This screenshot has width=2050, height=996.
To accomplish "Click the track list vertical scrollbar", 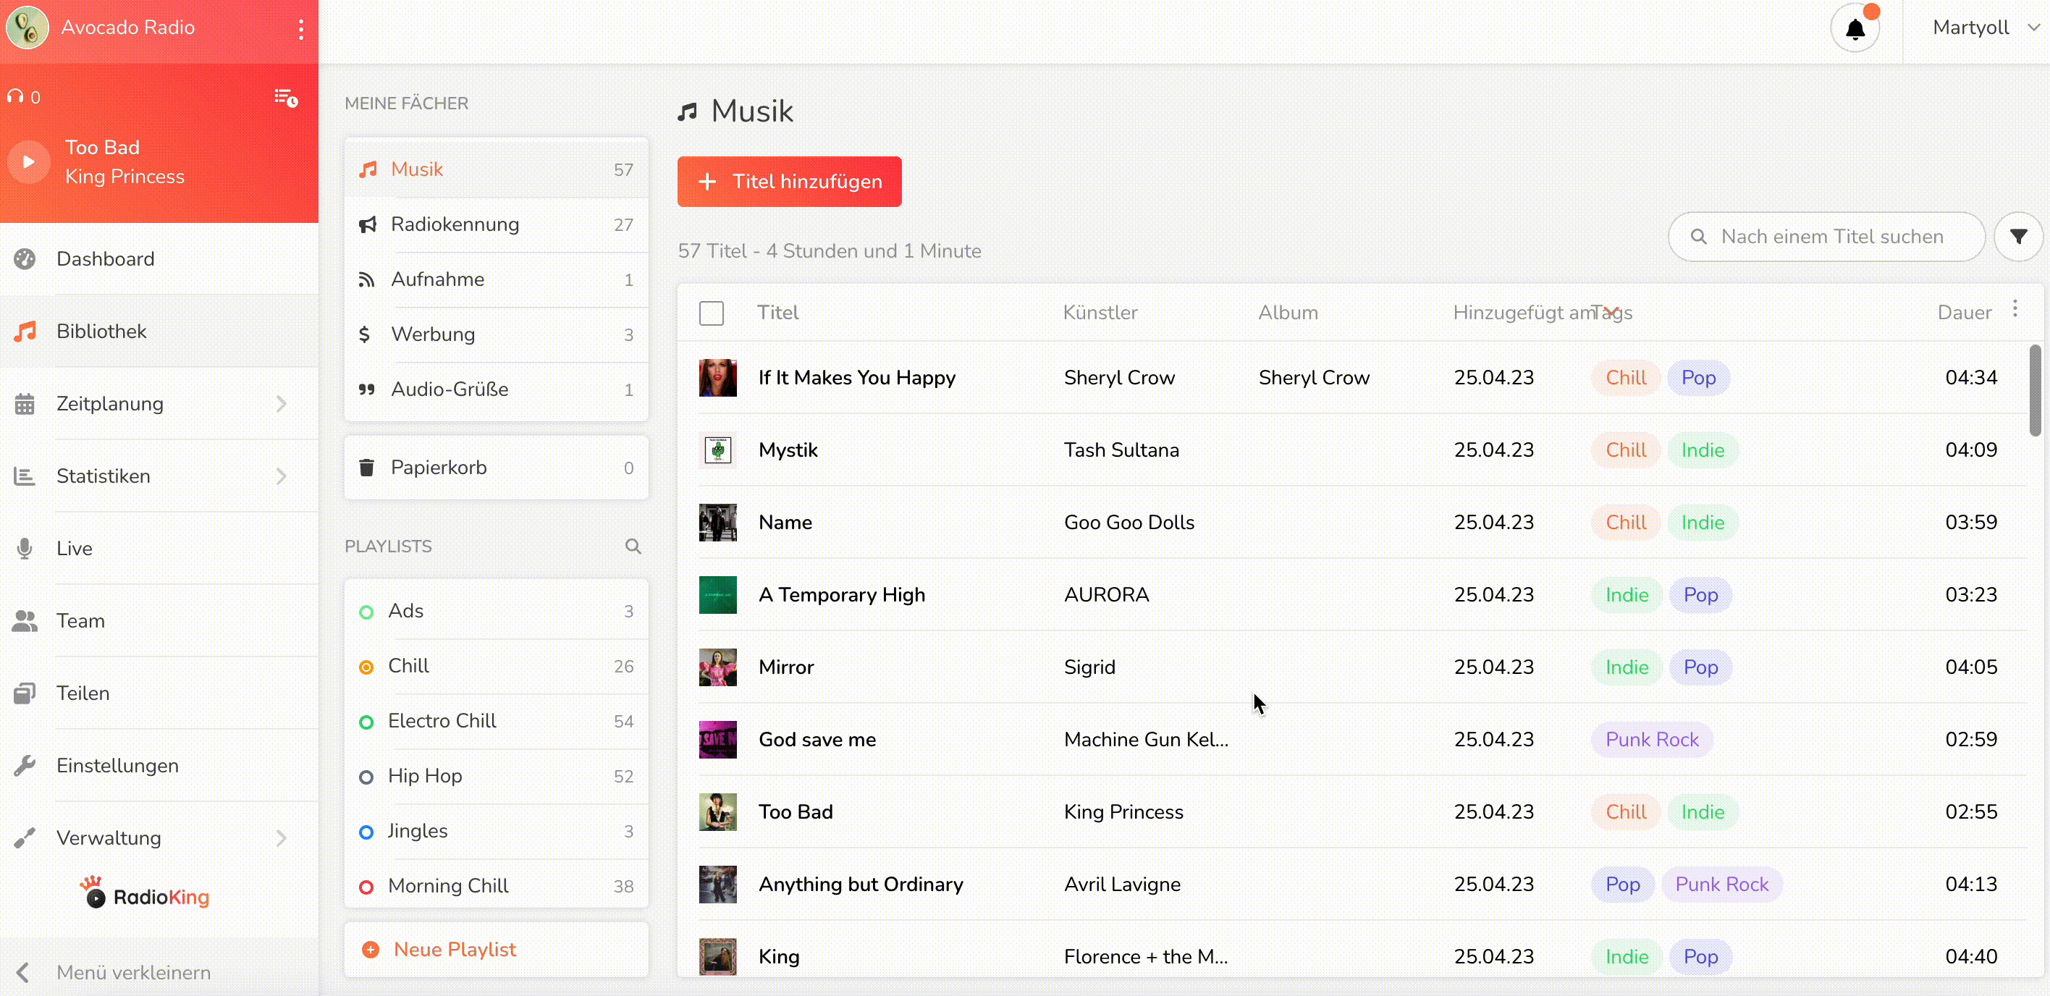I will point(2036,390).
